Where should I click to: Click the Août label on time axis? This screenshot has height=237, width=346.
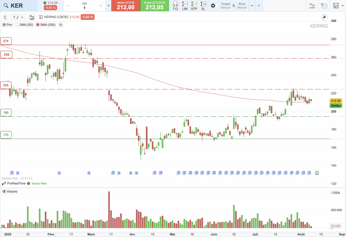click(301, 234)
